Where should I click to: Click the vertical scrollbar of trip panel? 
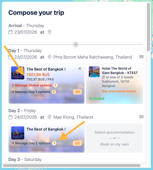[148, 27]
